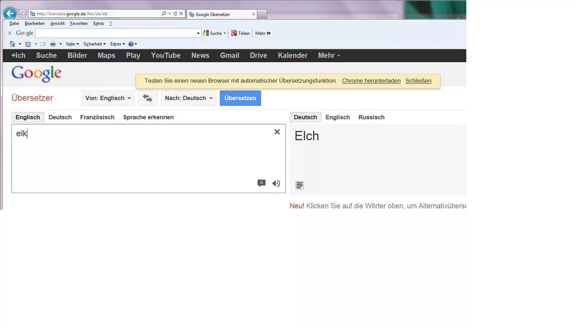
Task: Select Sprache erkennen option
Action: click(148, 117)
